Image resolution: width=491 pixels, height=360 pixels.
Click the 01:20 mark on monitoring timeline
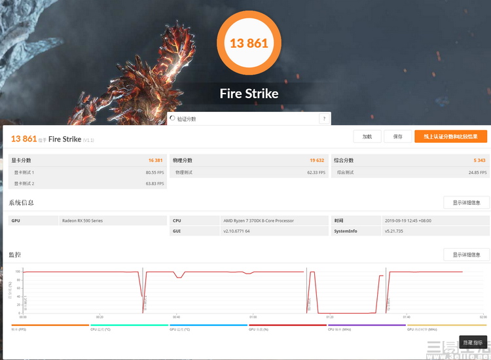point(330,317)
